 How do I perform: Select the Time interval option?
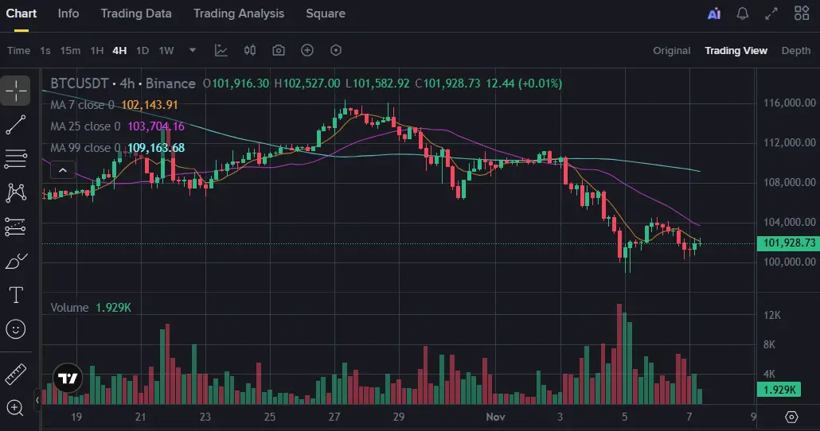point(18,51)
